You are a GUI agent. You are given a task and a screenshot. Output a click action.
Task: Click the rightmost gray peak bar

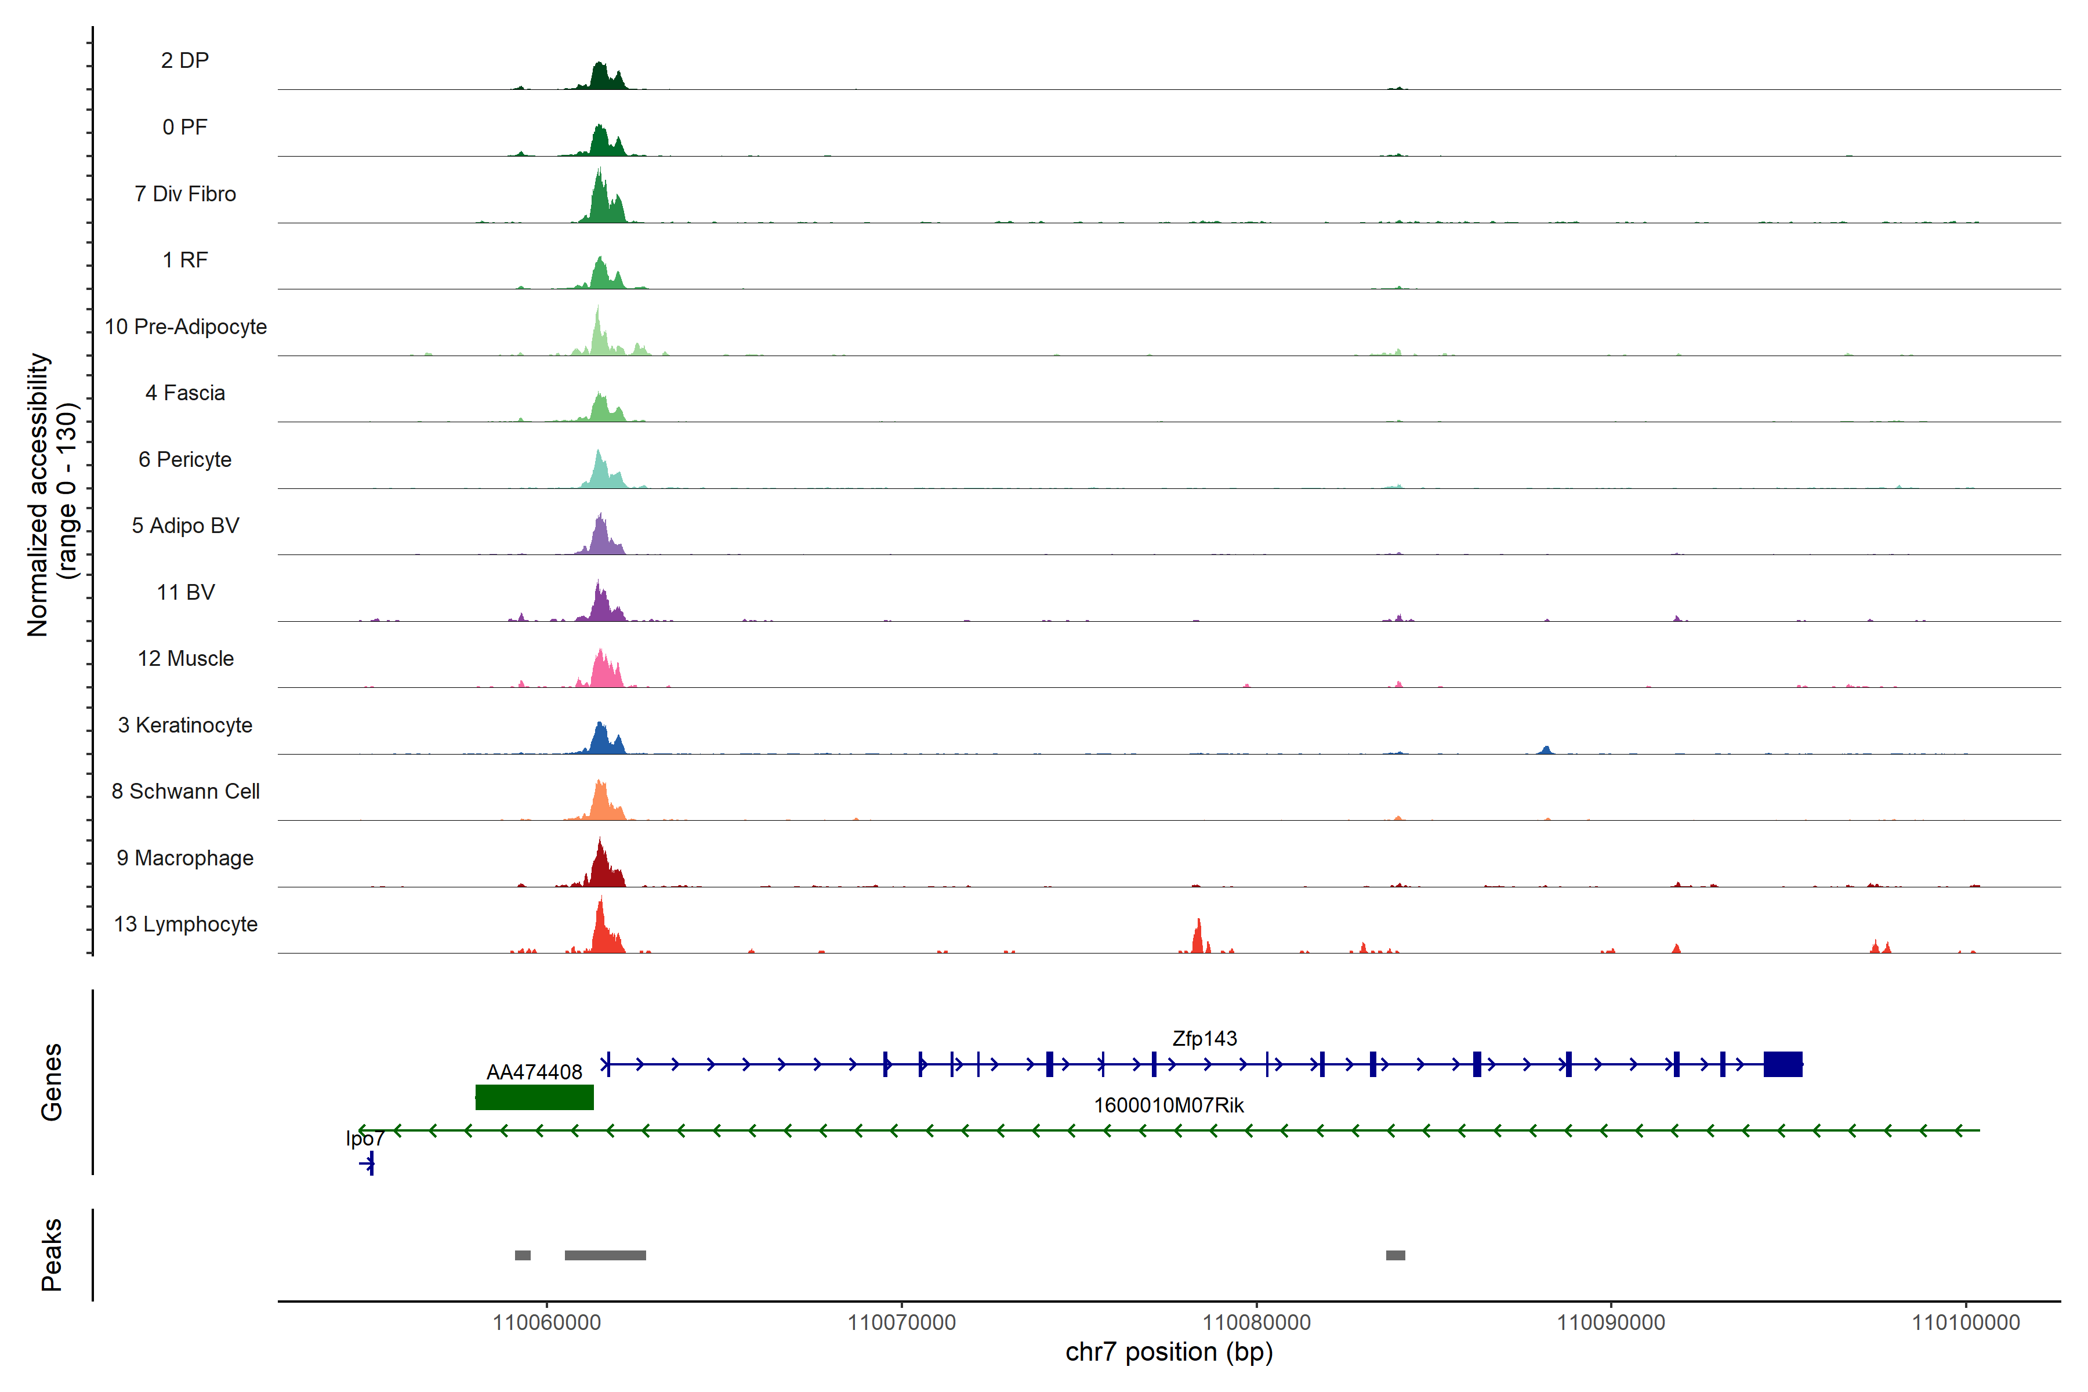[x=1395, y=1255]
